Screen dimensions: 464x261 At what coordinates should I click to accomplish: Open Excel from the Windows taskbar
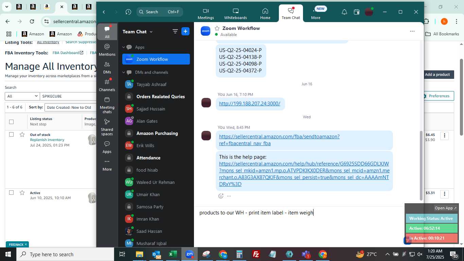click(173, 254)
